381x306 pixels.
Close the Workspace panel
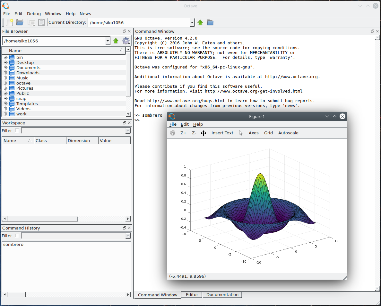point(129,123)
